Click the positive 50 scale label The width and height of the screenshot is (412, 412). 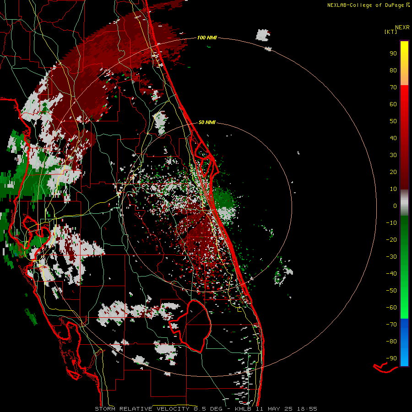(x=393, y=121)
